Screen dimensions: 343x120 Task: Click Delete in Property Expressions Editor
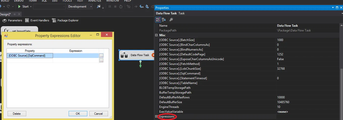(17, 114)
